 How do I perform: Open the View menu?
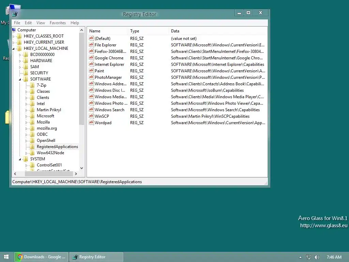pos(41,23)
